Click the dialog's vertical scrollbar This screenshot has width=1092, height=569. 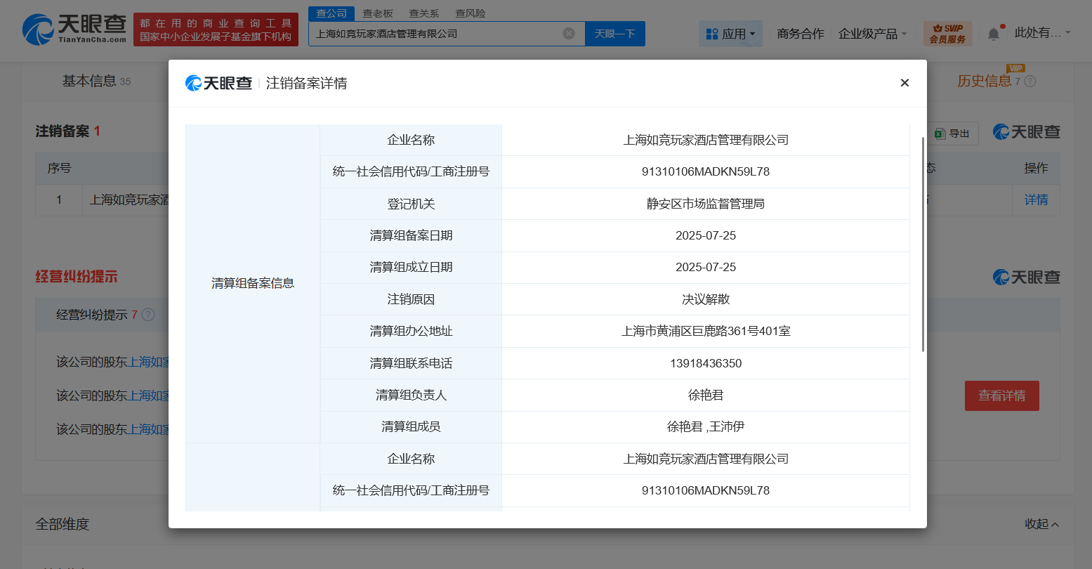coord(922,244)
